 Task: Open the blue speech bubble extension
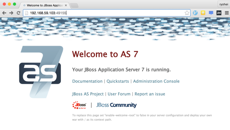211,13
